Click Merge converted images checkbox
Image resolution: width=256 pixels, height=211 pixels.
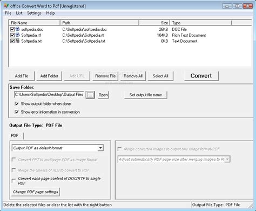pyautogui.click(x=119, y=149)
